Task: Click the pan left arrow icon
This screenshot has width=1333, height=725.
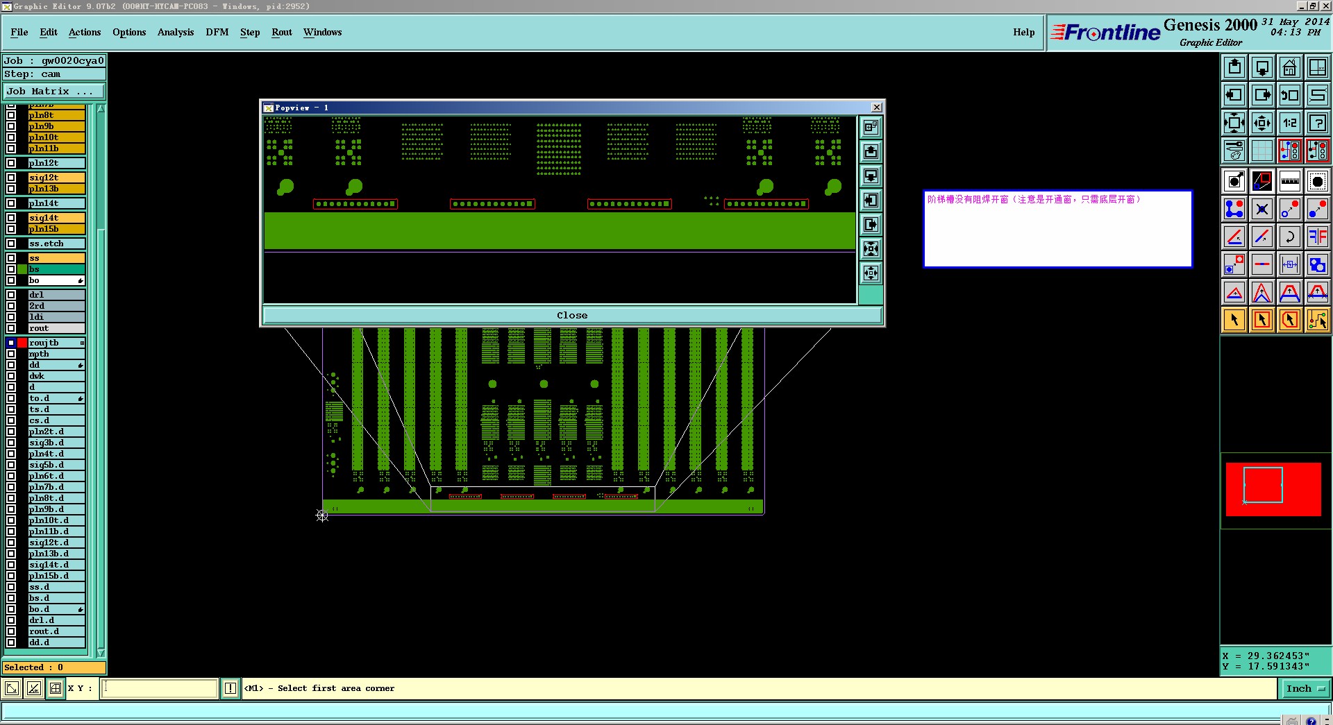Action: point(1234,95)
